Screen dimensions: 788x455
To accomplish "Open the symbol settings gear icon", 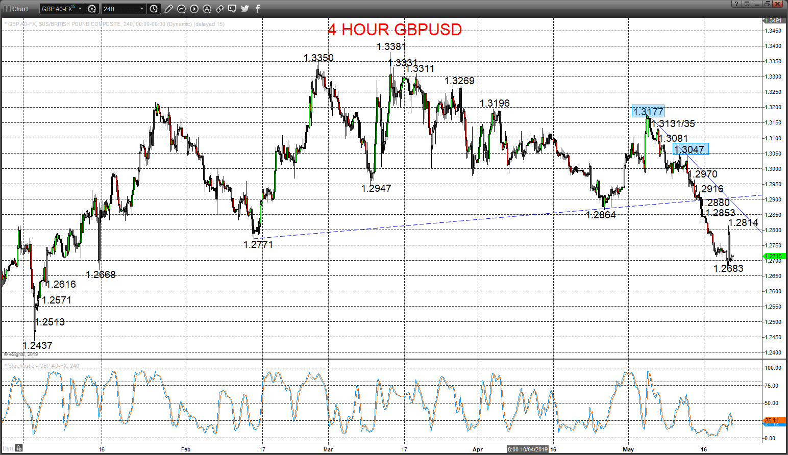I will [x=92, y=9].
